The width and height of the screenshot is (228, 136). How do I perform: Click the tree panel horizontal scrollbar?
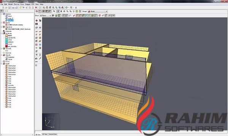[x=17, y=135]
